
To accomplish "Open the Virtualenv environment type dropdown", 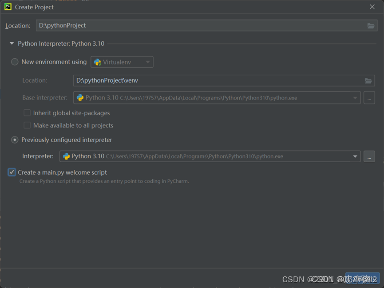I will click(148, 62).
